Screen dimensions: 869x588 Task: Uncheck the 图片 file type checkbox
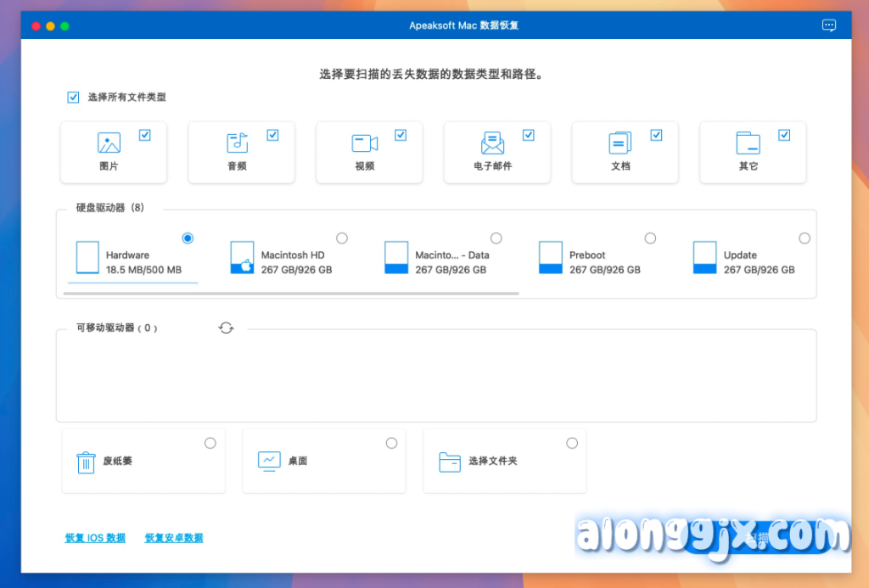point(144,135)
